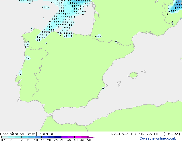
Task: Click the above-50 mm legend arrow tip
Action: (x=91, y=137)
